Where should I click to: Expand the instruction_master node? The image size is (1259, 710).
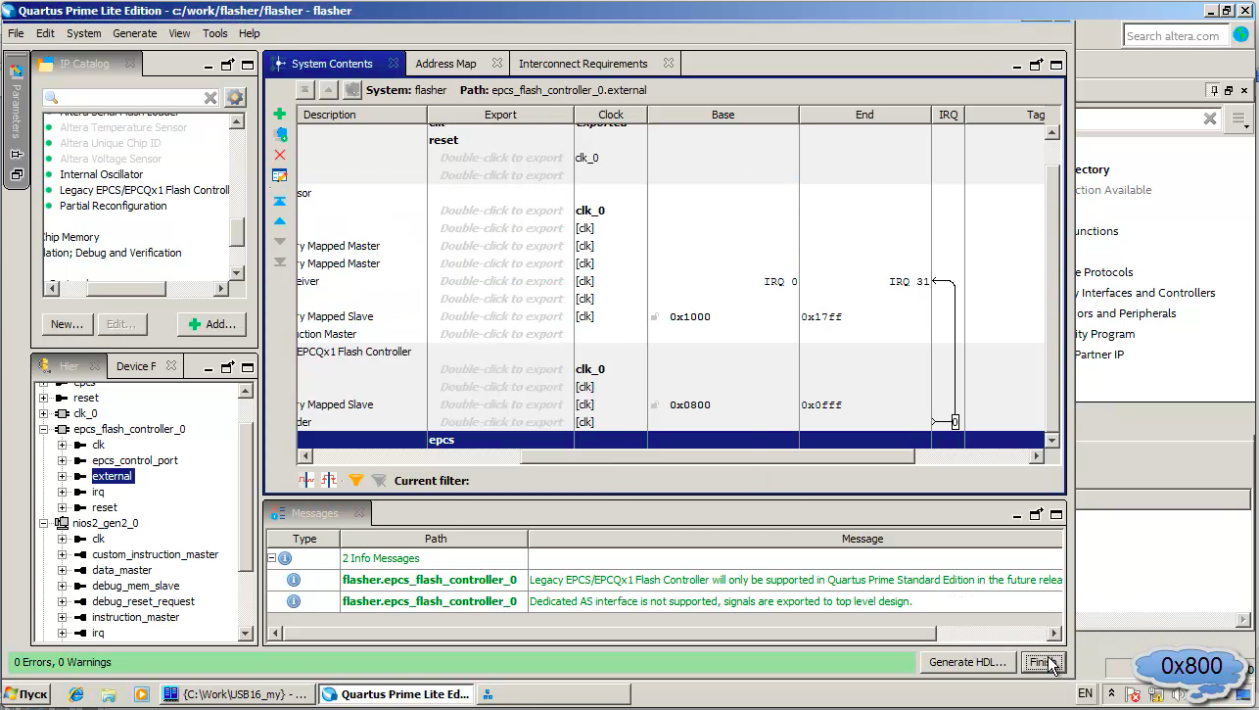click(62, 617)
